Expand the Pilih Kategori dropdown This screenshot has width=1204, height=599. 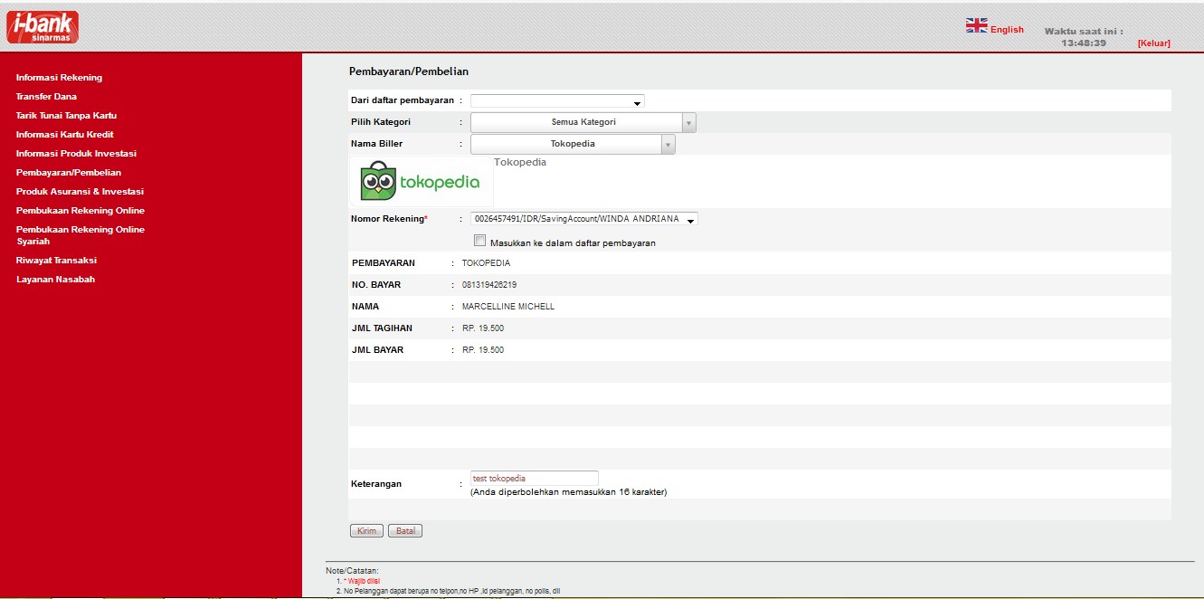coord(583,122)
